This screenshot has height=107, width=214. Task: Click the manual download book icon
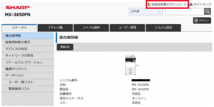coord(149,4)
